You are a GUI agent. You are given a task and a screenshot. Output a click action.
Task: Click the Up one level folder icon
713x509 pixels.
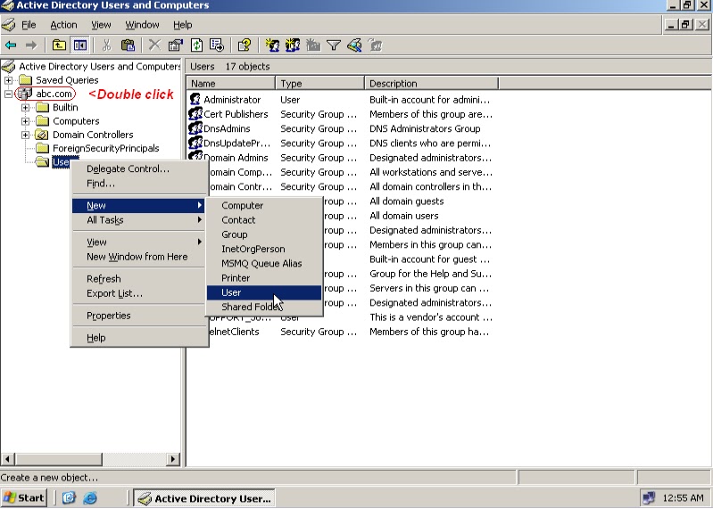coord(59,45)
